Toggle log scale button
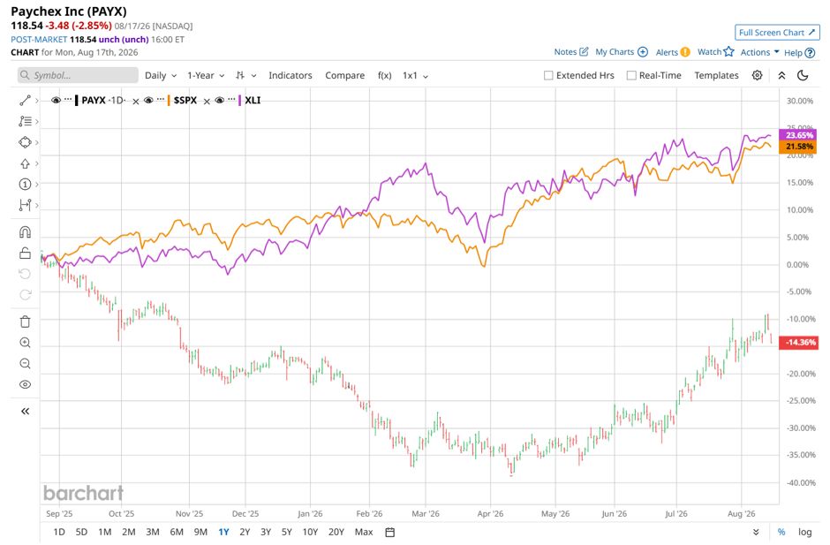 (x=804, y=532)
